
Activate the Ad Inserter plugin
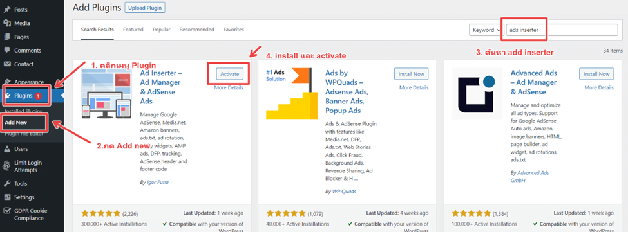point(229,74)
